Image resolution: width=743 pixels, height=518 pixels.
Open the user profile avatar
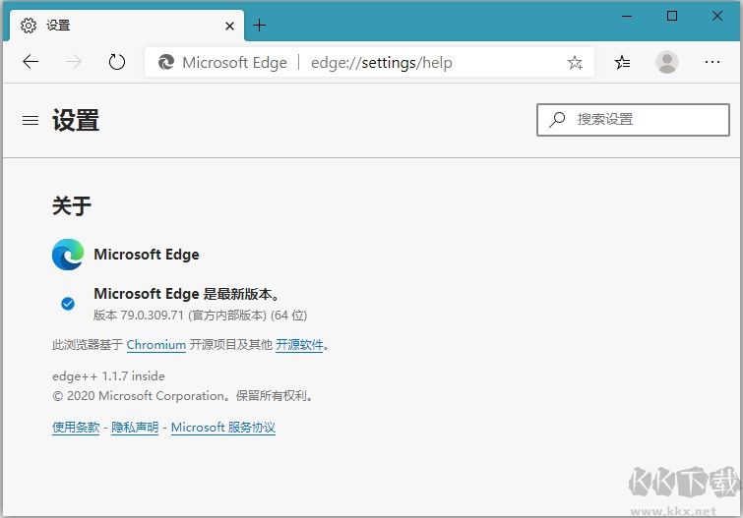pyautogui.click(x=666, y=62)
